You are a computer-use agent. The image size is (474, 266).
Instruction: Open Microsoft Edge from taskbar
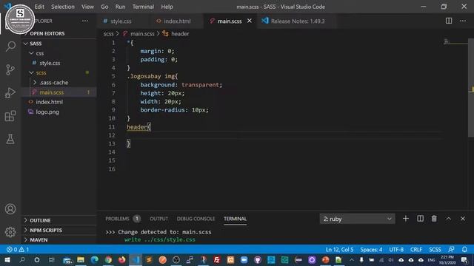pyautogui.click(x=95, y=259)
